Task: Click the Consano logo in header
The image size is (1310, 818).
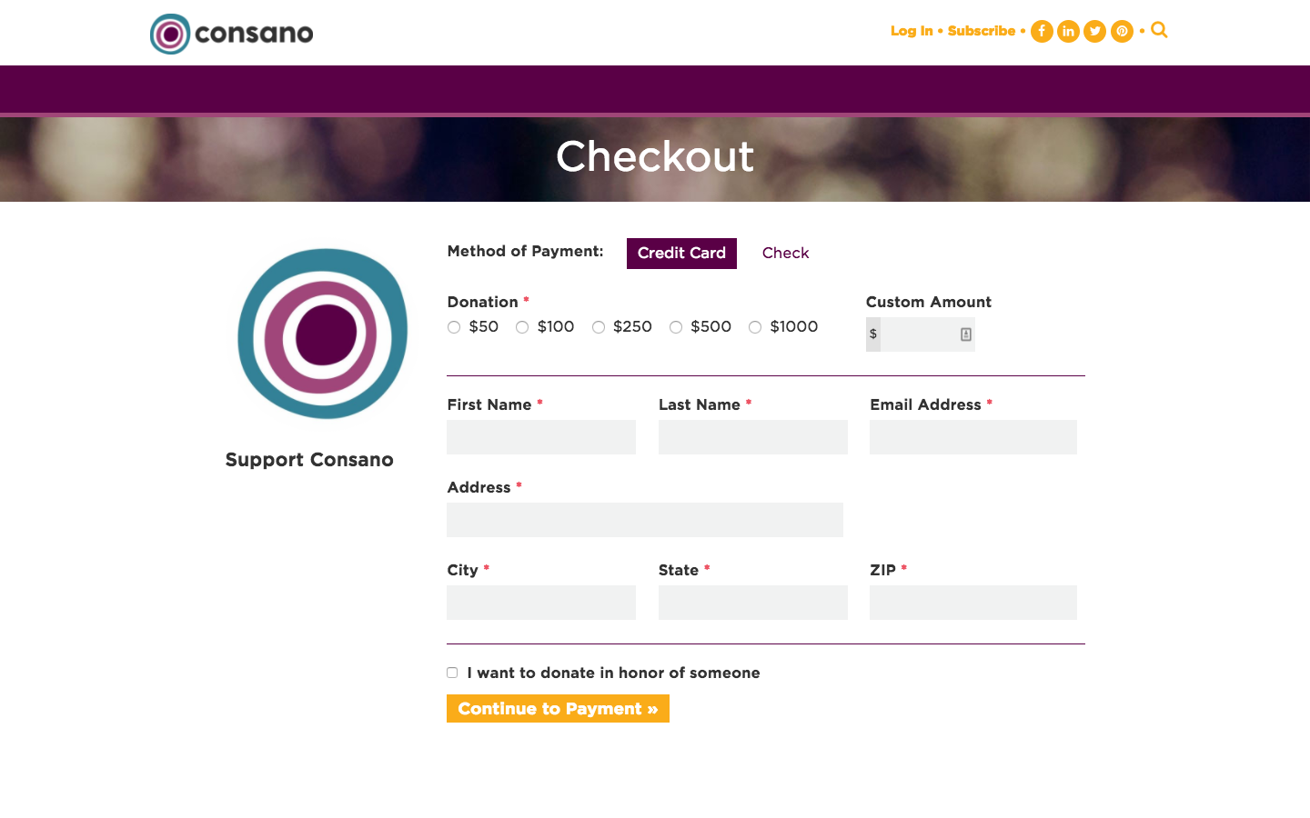Action: (x=231, y=34)
